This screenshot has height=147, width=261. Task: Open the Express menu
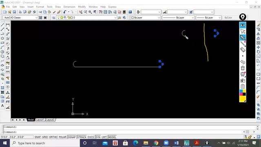tap(113, 7)
